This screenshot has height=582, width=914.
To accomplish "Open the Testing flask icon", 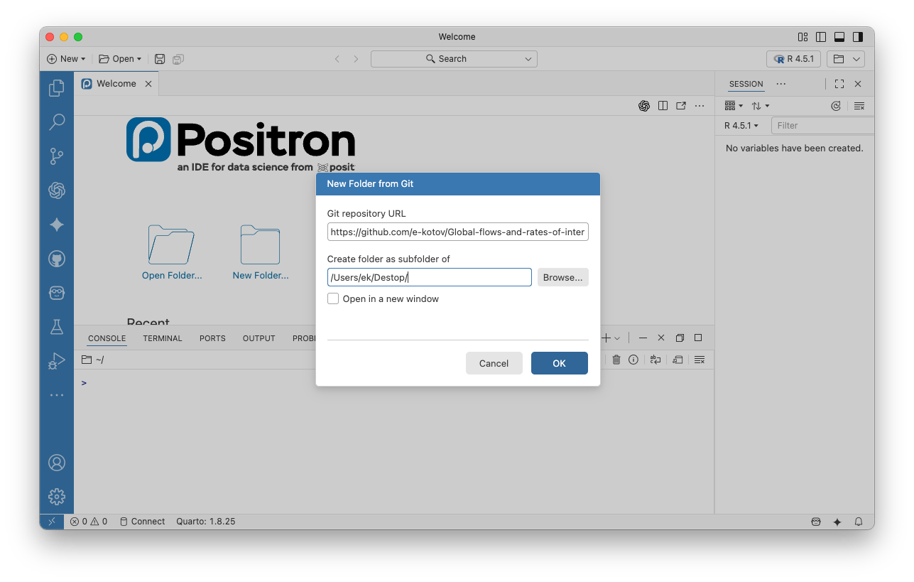I will pos(57,327).
